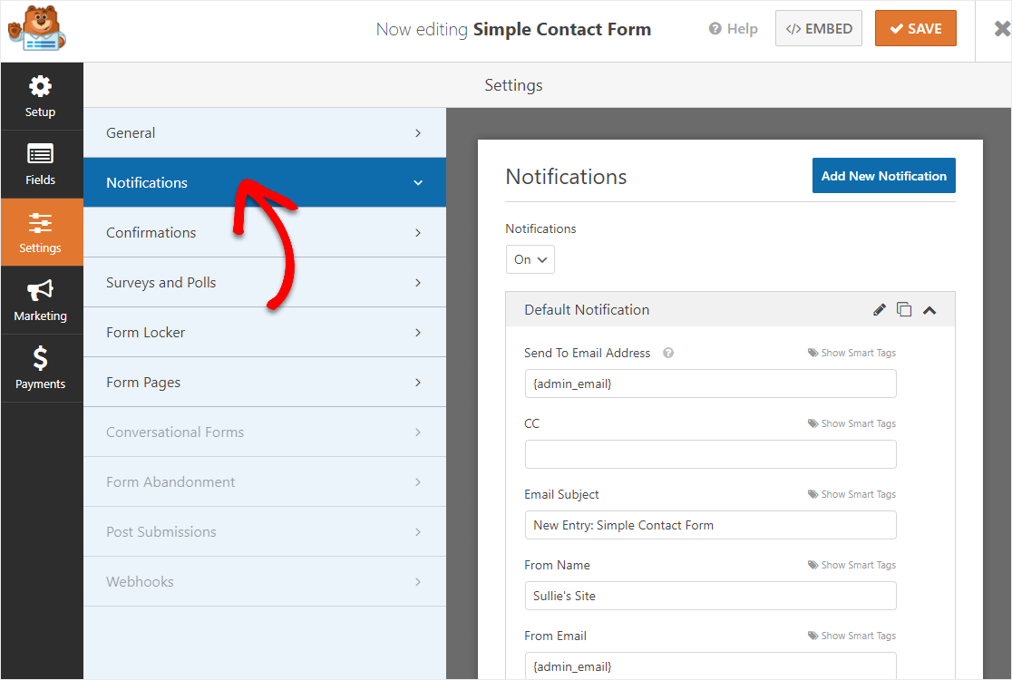Image resolution: width=1012 pixels, height=680 pixels.
Task: Open General settings section
Action: click(x=265, y=133)
